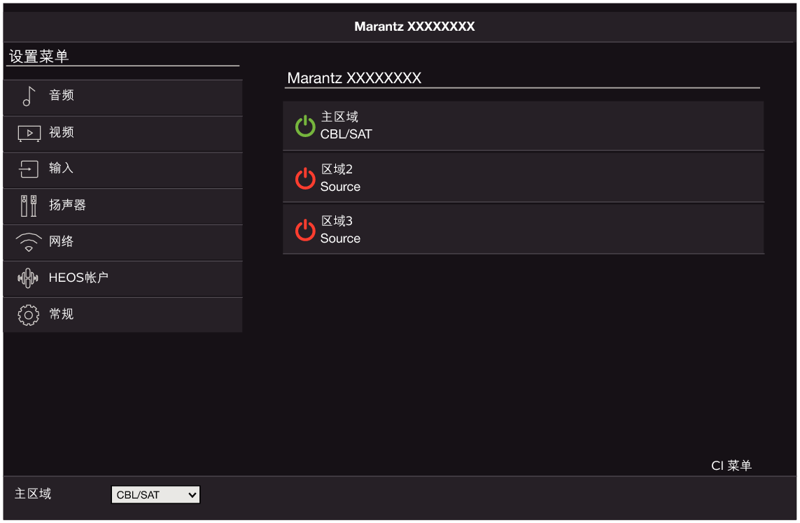This screenshot has width=800, height=523.
Task: Toggle the green 主区域 power button
Action: pyautogui.click(x=305, y=126)
